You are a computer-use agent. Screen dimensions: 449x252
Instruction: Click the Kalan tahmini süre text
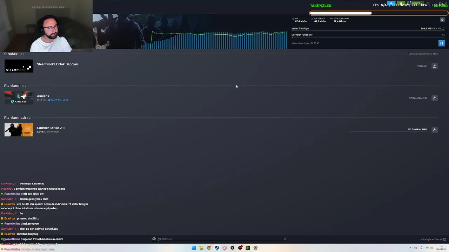pyautogui.click(x=305, y=43)
